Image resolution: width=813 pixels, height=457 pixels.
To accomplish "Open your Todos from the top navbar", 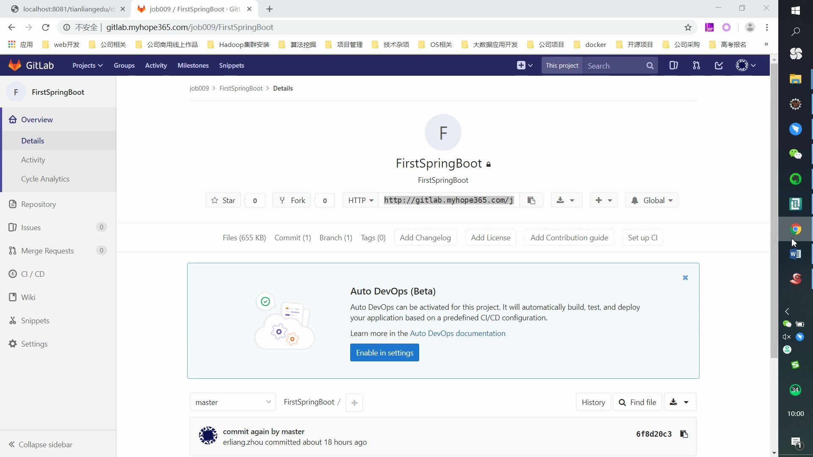I will click(x=719, y=65).
